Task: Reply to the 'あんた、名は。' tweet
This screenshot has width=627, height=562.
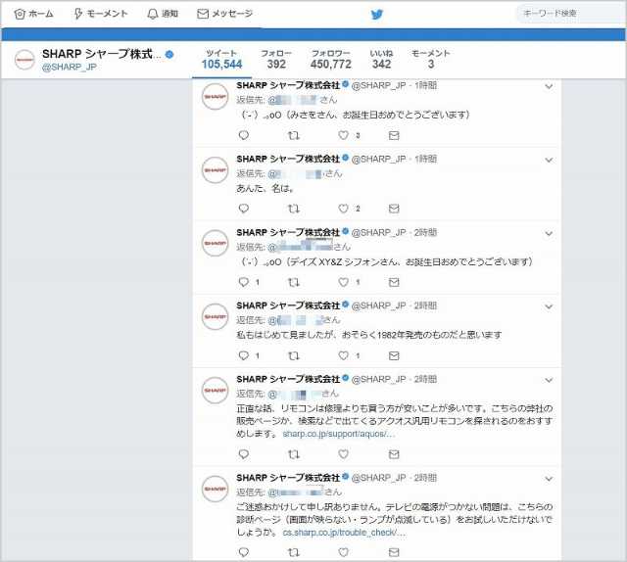Action: 244,209
